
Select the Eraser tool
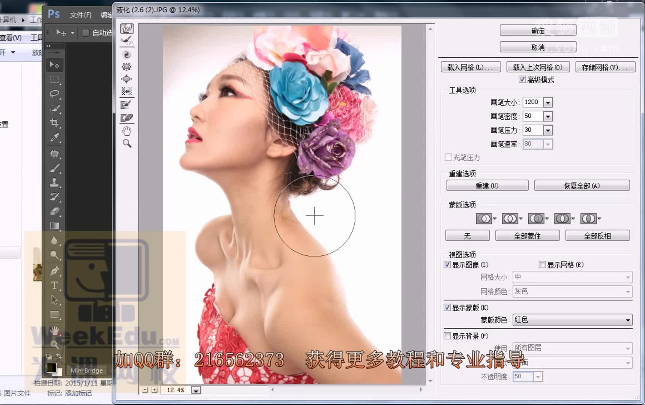(55, 211)
